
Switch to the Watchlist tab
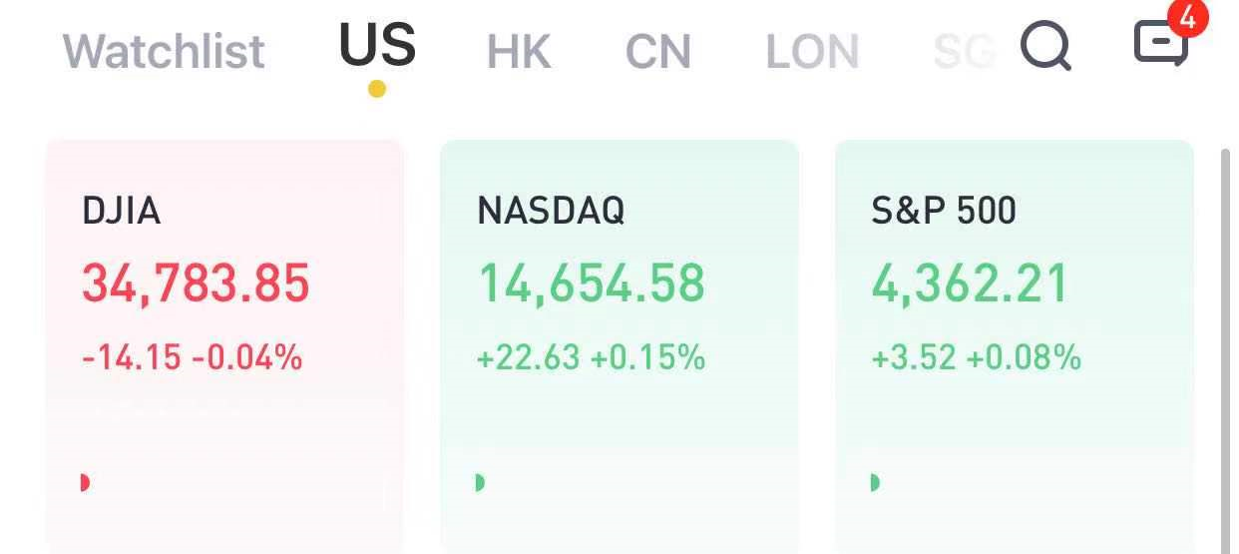[164, 51]
